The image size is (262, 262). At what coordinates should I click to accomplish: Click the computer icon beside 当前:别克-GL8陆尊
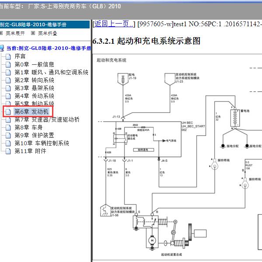2,48
